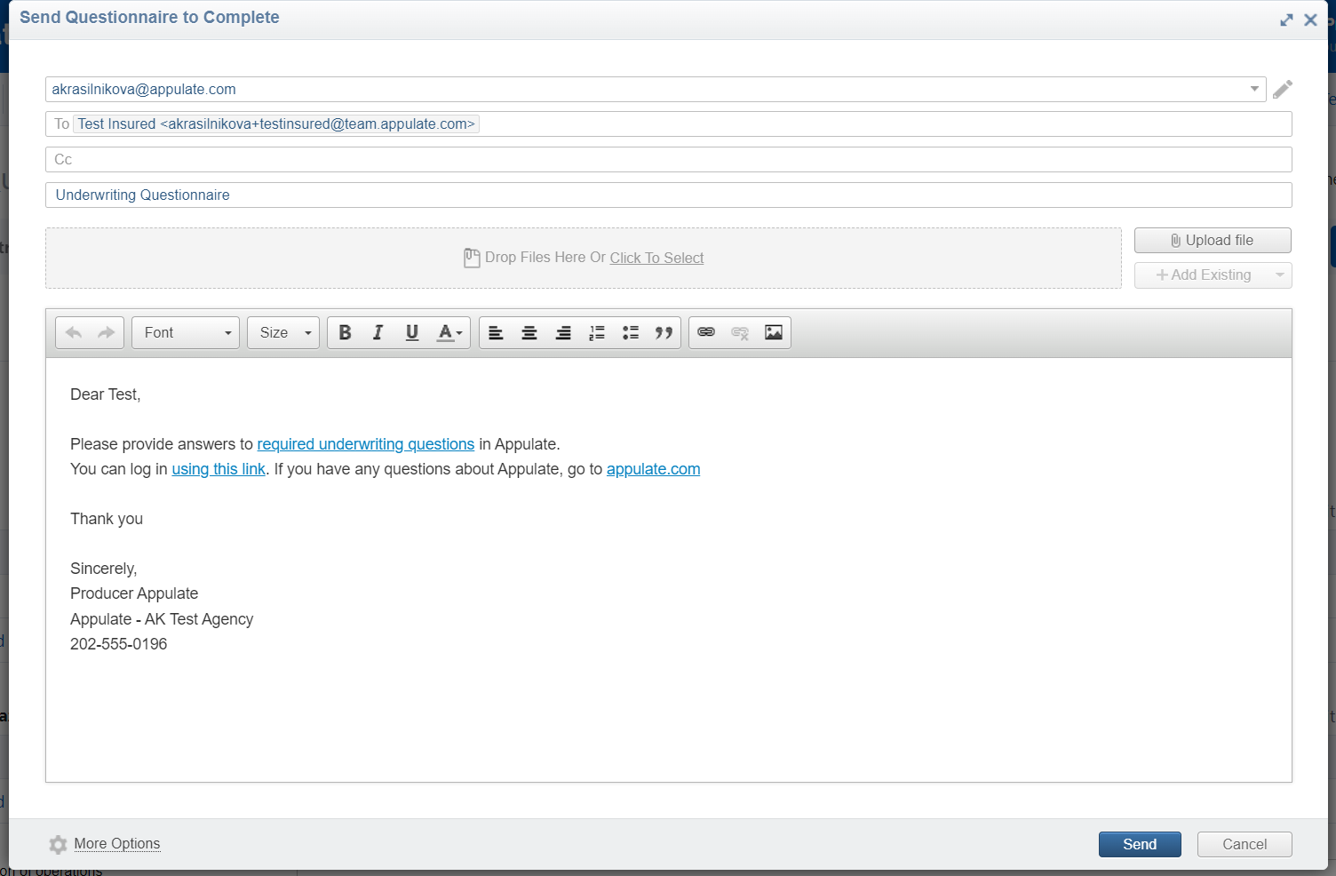Image resolution: width=1336 pixels, height=876 pixels.
Task: Insert a blockquote
Action: click(663, 332)
